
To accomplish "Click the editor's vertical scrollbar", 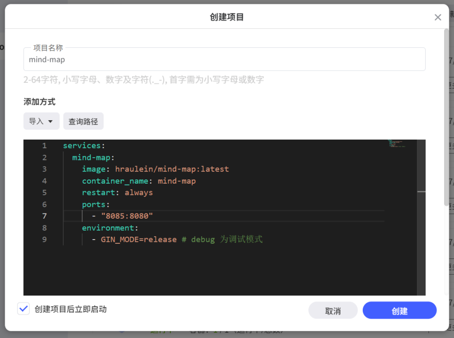I will [x=421, y=199].
